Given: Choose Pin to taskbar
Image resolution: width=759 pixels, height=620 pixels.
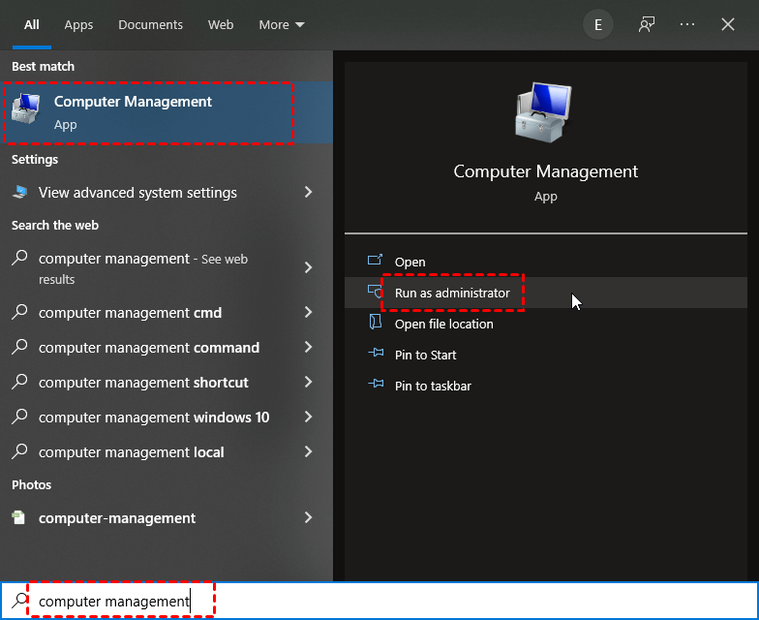Looking at the screenshot, I should click(546, 386).
